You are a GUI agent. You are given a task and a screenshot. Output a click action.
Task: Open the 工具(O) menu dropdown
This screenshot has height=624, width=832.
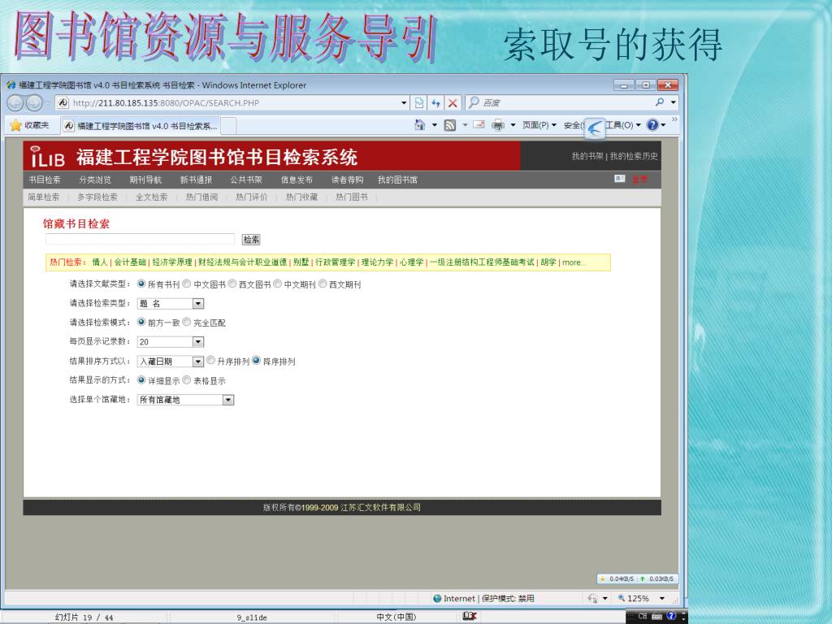click(x=623, y=124)
